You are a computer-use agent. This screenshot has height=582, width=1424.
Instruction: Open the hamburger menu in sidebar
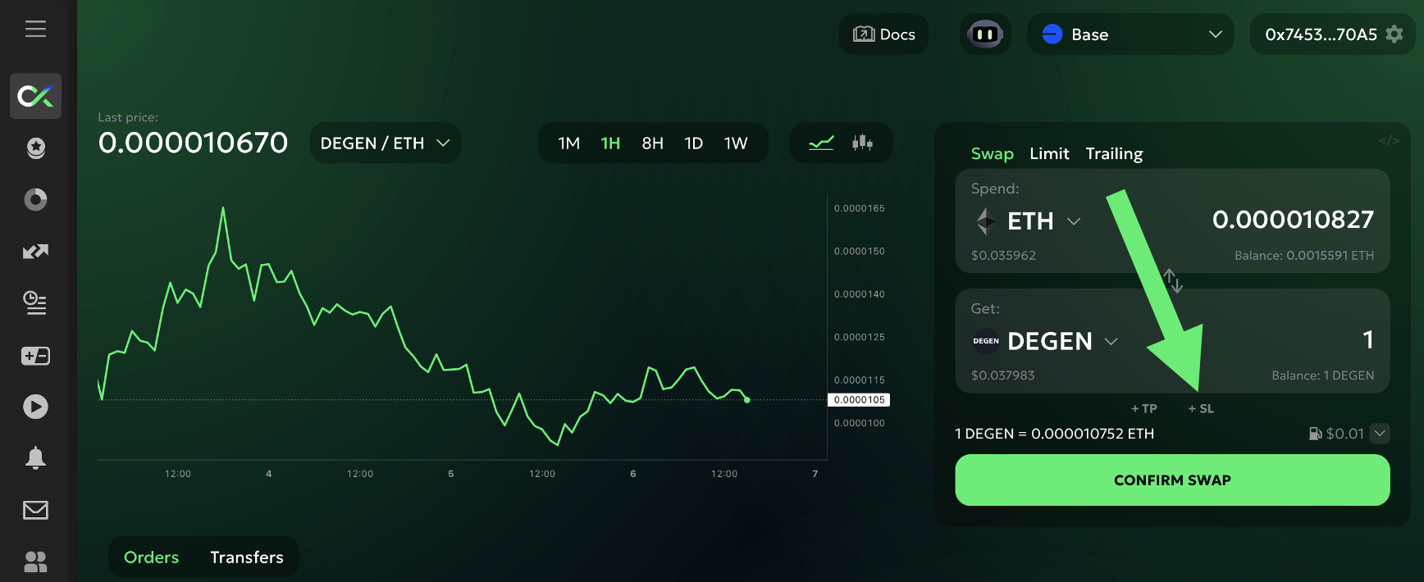tap(35, 30)
